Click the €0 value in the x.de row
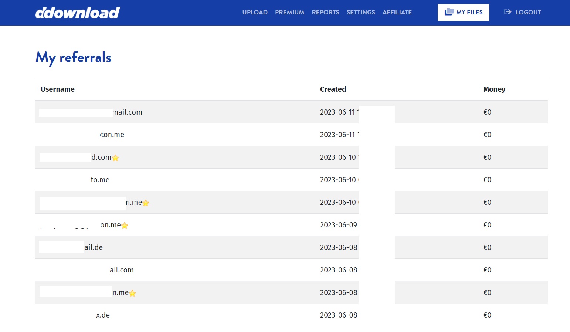 (487, 315)
